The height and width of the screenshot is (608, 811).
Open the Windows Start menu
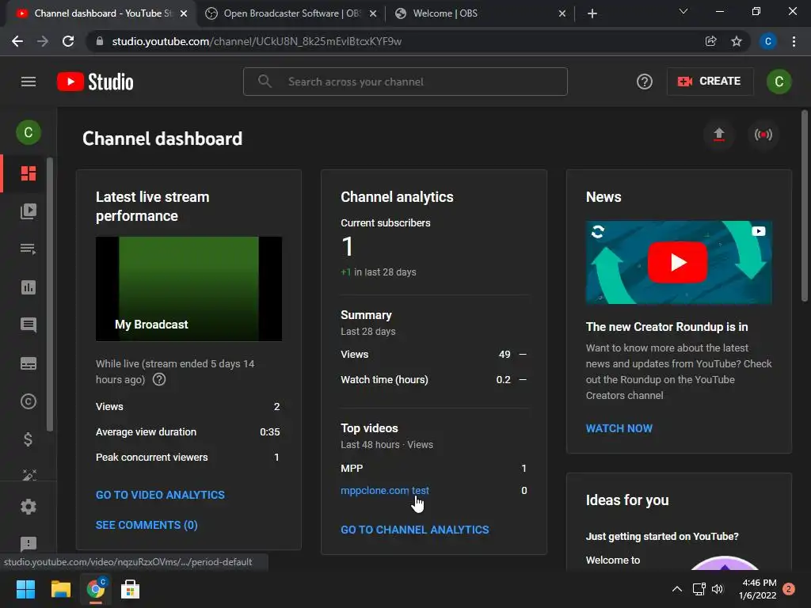click(25, 589)
